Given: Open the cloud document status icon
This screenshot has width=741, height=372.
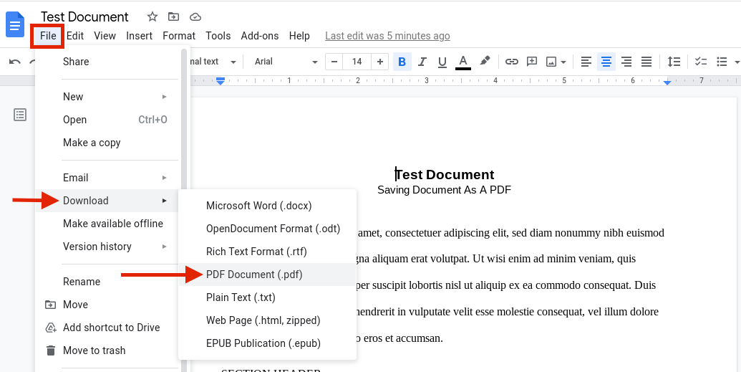Looking at the screenshot, I should coord(195,17).
